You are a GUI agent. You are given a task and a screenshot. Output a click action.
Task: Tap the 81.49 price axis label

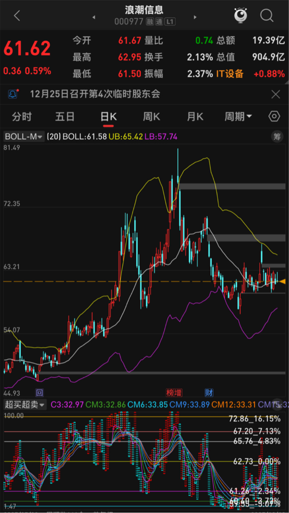[x=11, y=148]
